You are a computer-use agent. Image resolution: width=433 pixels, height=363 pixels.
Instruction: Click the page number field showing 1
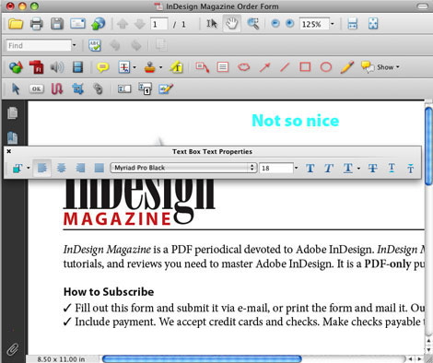click(159, 24)
